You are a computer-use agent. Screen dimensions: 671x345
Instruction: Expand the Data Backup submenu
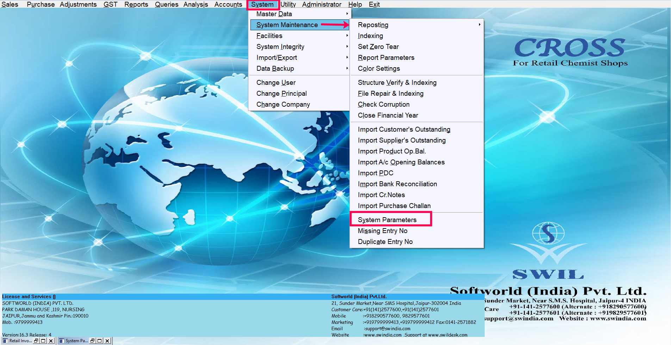click(x=299, y=68)
